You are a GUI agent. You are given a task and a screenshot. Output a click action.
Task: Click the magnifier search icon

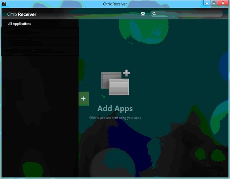(x=154, y=14)
